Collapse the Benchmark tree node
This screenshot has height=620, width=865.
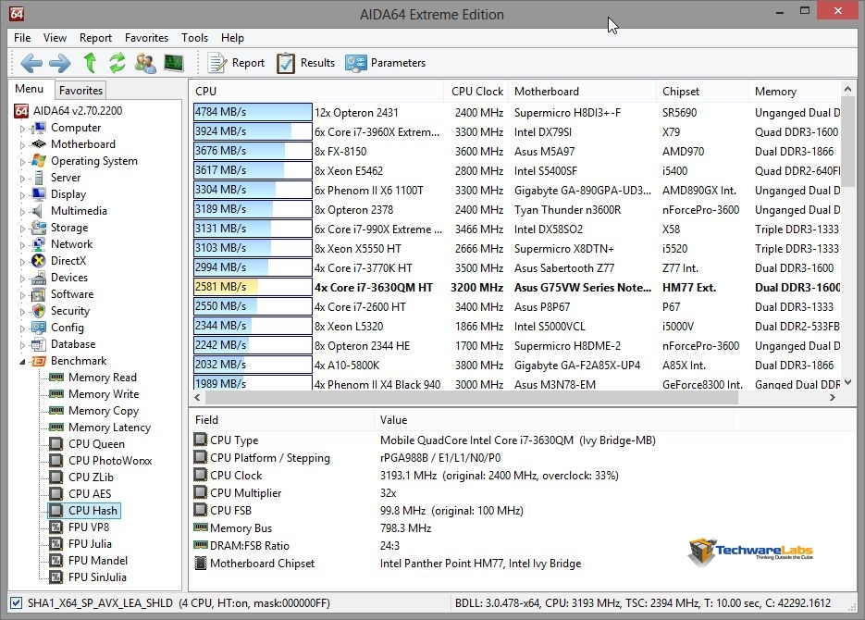tap(22, 361)
